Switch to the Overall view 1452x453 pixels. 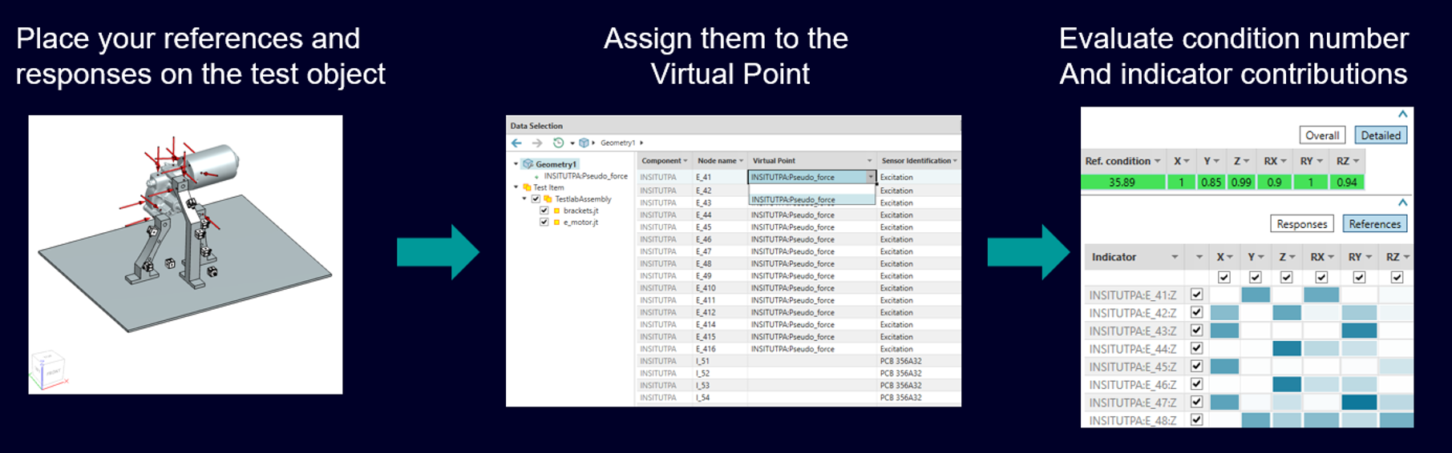1321,135
